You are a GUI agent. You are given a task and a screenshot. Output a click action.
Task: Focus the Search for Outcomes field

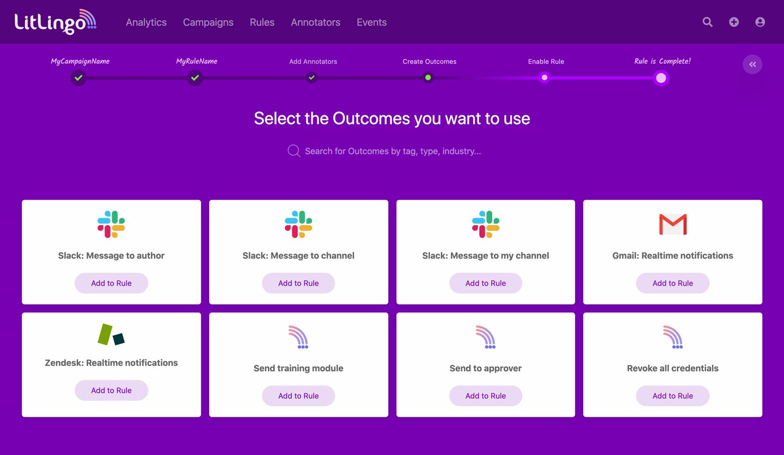(x=392, y=151)
